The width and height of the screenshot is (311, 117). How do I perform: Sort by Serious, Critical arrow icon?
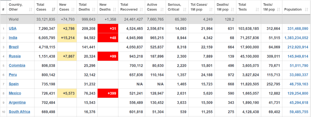tap(185, 9)
